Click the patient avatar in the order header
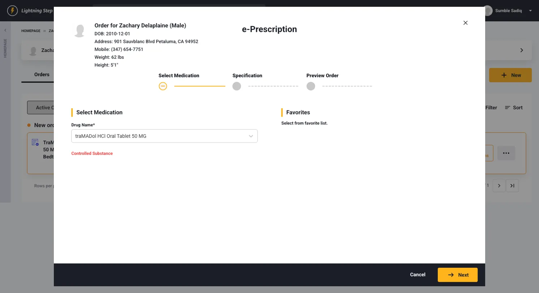Image resolution: width=539 pixels, height=293 pixels. 79,31
